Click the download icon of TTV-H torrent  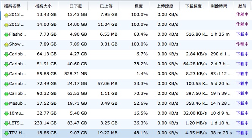point(6,134)
